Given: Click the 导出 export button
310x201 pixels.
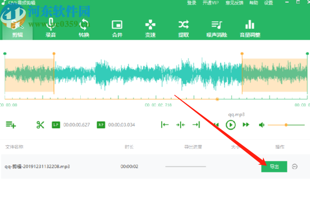Looking at the screenshot, I should pos(274,166).
